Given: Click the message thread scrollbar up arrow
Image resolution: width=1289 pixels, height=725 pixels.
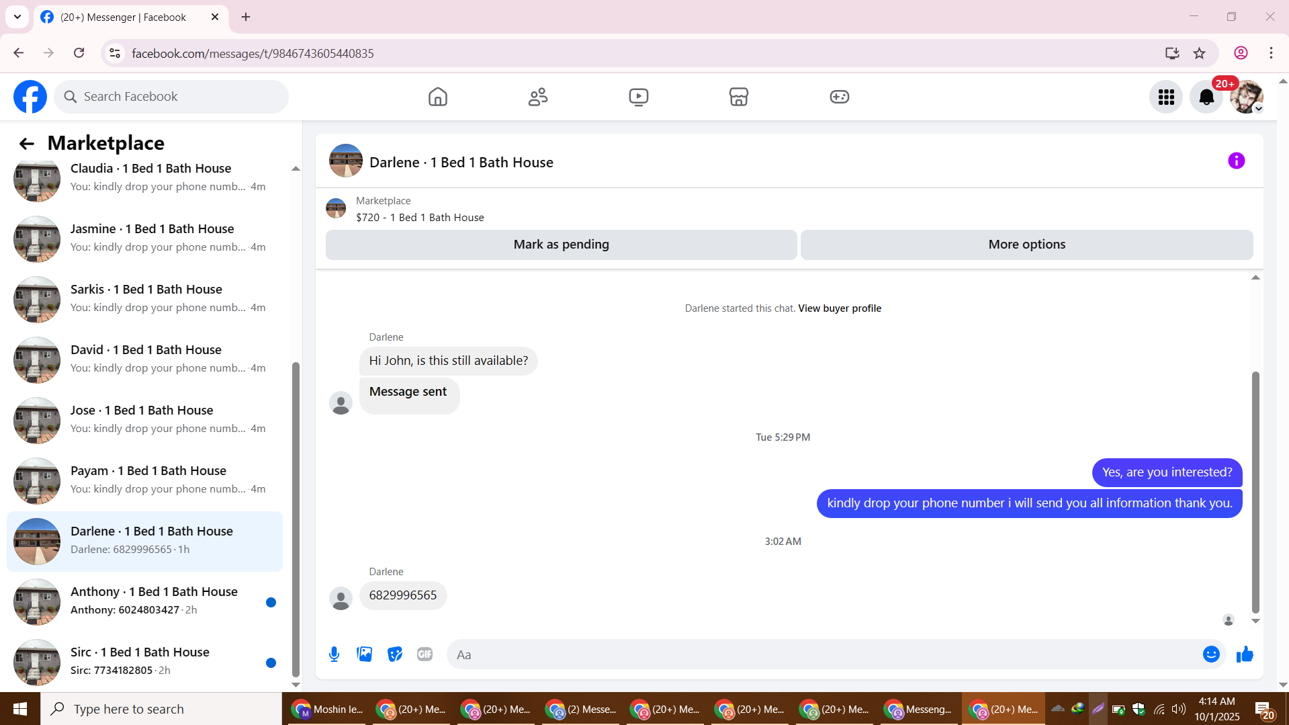Looking at the screenshot, I should pos(1255,278).
